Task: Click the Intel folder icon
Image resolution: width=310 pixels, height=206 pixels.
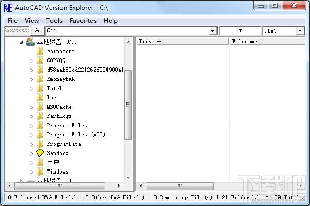Action: pos(40,88)
